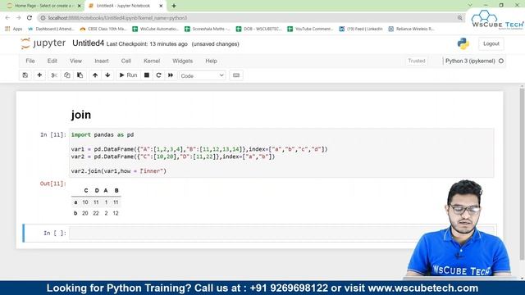This screenshot has height=295, width=525.
Task: Open the WsCube Automatio... bookmark
Action: tap(156, 29)
